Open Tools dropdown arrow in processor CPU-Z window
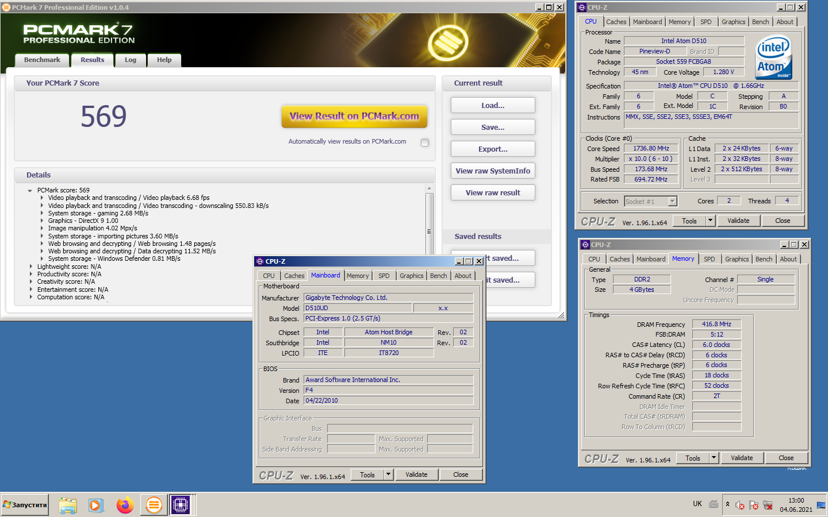828x517 pixels. (711, 221)
